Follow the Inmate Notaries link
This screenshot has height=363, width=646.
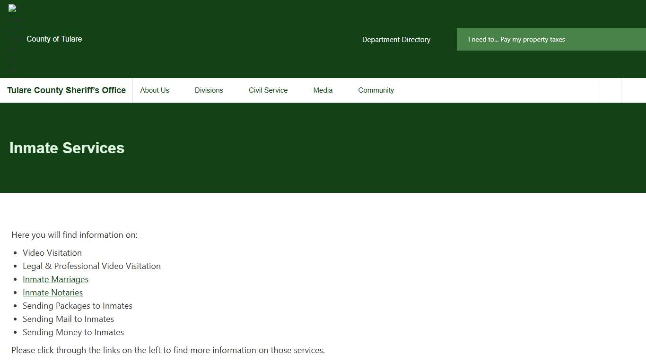[x=52, y=293]
